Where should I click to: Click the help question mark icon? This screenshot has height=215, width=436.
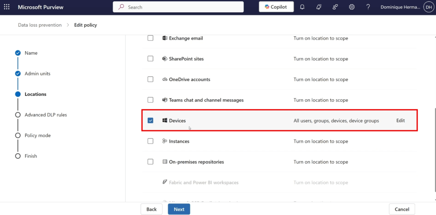pos(368,7)
